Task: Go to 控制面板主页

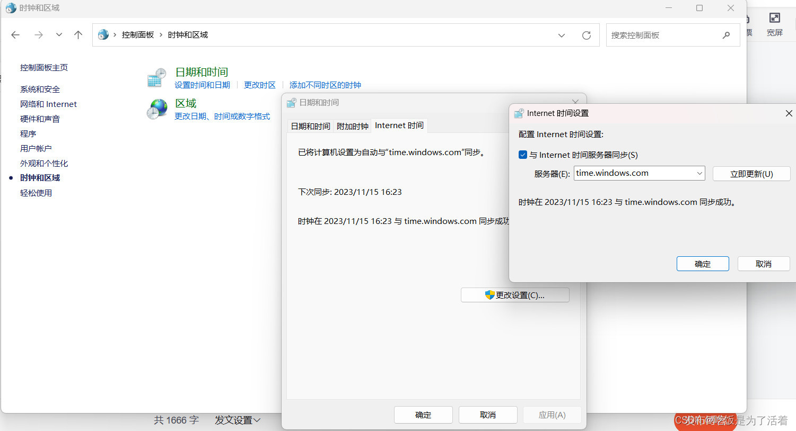Action: (44, 68)
